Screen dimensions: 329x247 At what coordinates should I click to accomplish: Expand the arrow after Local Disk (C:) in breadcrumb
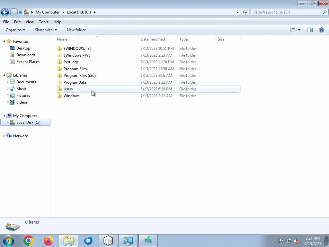coord(95,12)
